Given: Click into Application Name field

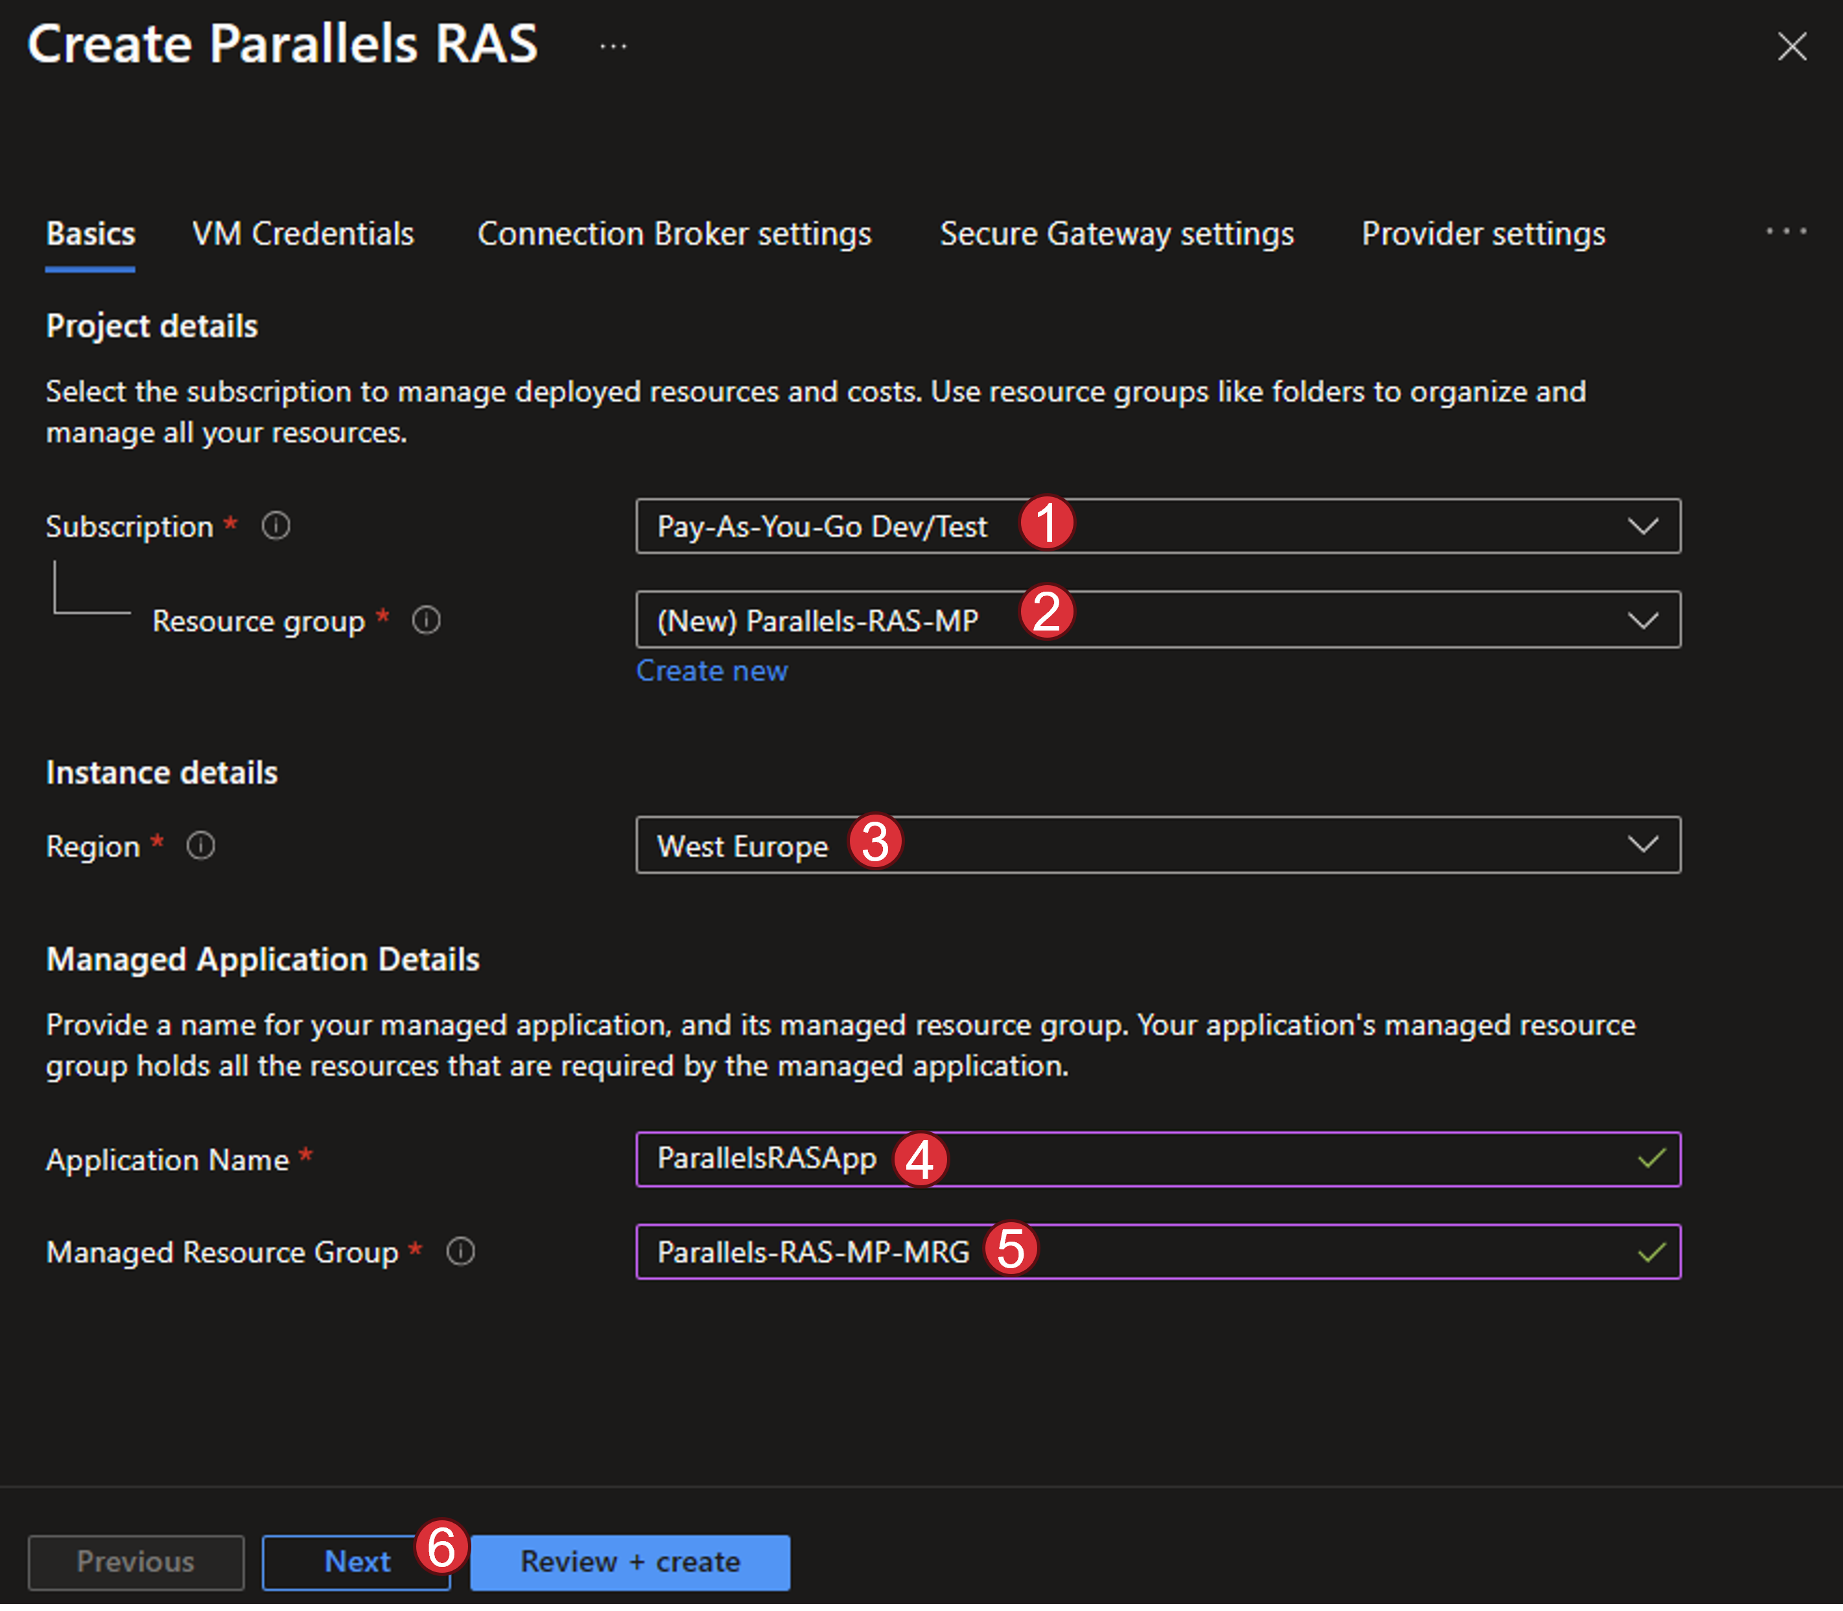Looking at the screenshot, I should click(1260, 1159).
